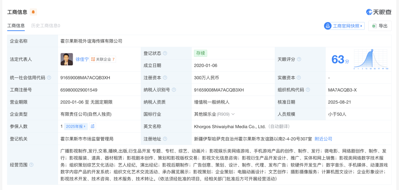Click the 63分 score value
The image size is (399, 190).
tap(340, 60)
